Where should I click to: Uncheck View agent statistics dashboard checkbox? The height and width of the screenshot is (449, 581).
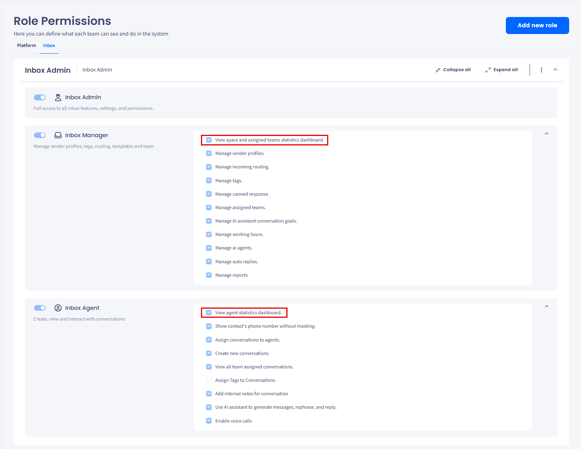coord(209,313)
